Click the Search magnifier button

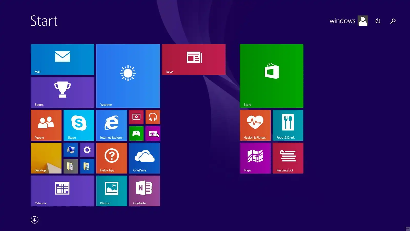(393, 21)
